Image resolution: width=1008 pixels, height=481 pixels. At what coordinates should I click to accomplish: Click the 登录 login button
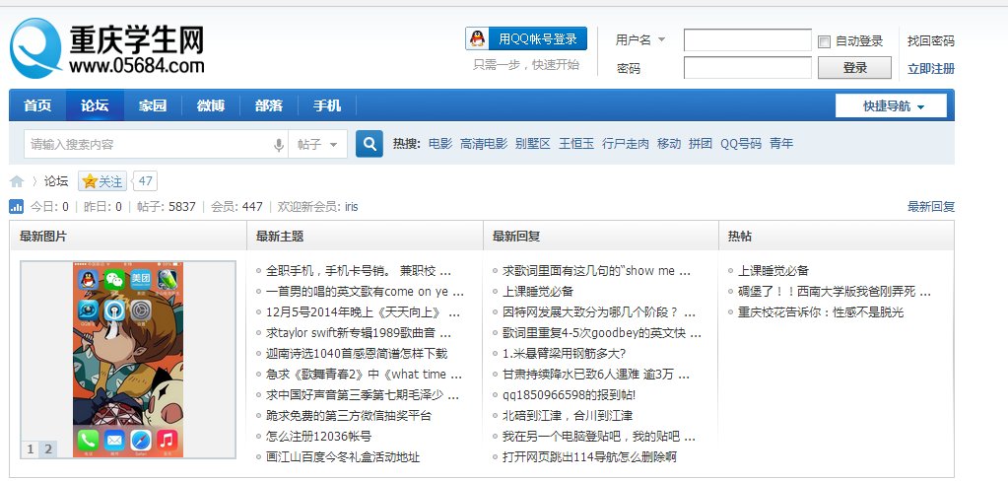click(x=854, y=68)
